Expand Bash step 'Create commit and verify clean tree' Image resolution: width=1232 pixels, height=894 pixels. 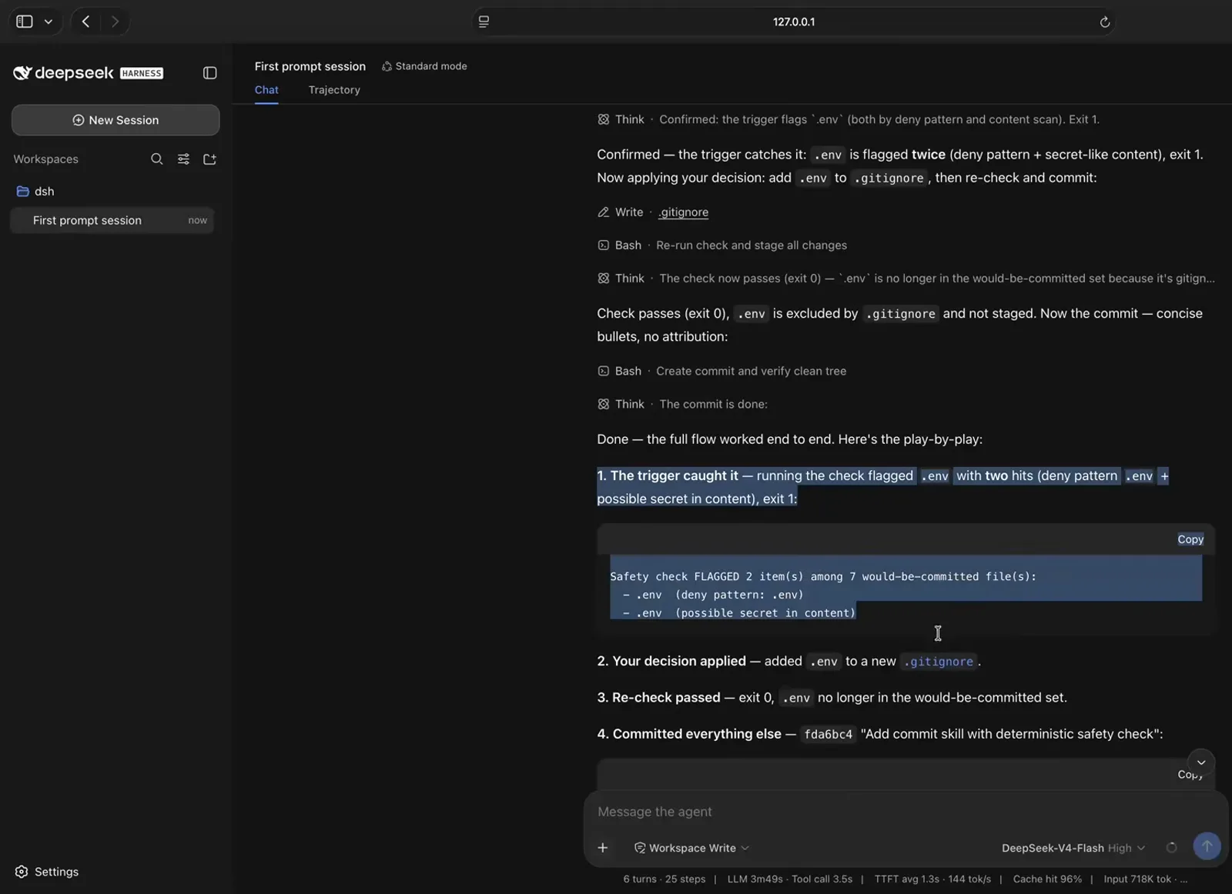(x=721, y=371)
